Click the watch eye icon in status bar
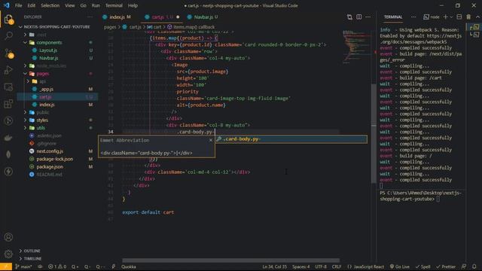The height and width of the screenshot is (271, 482). (40, 266)
